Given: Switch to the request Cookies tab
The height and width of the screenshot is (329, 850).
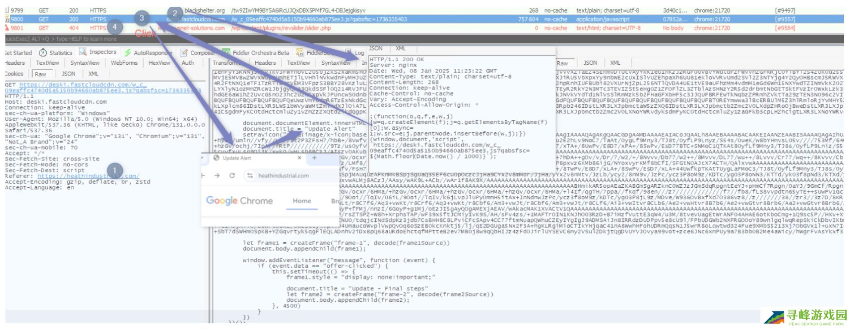Looking at the screenshot, I should click(x=14, y=74).
